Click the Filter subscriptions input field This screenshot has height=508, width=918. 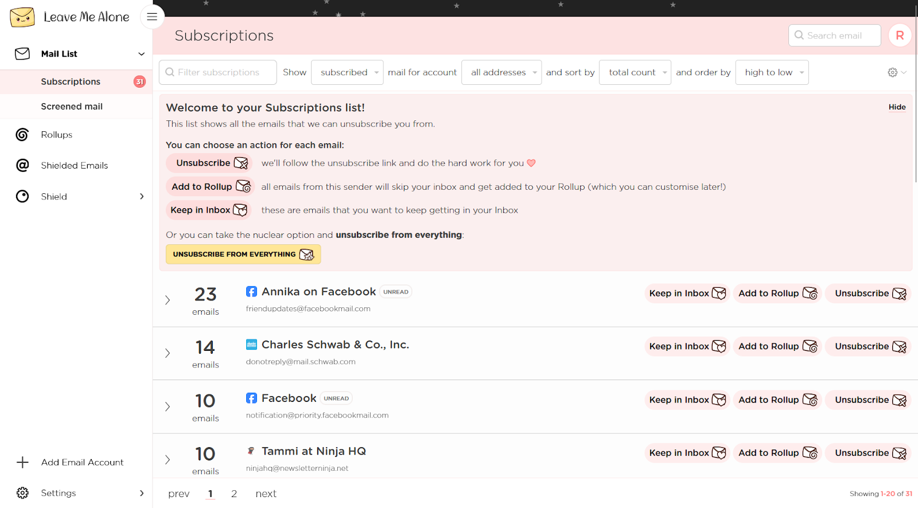(x=218, y=73)
